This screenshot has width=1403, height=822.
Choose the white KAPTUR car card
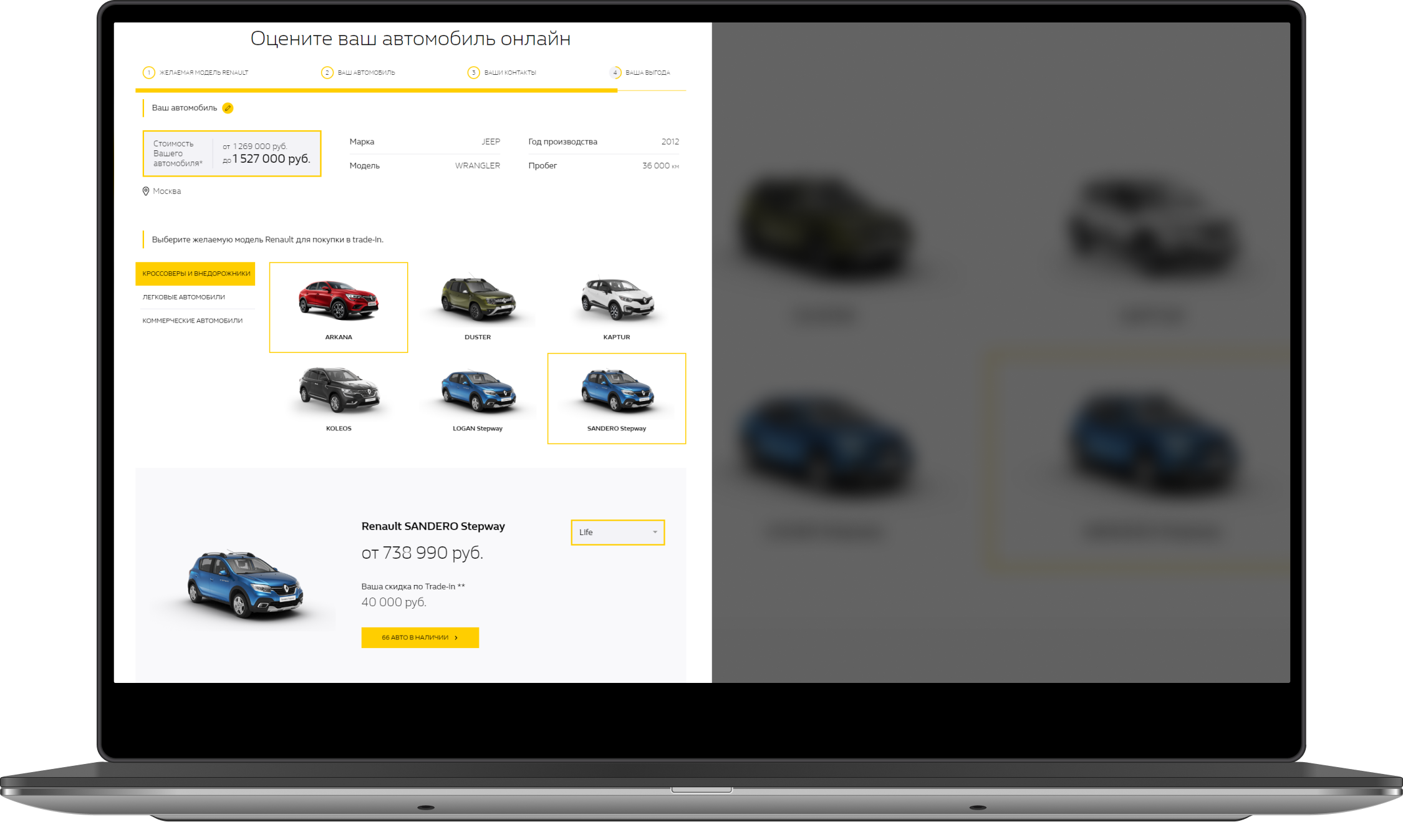coord(617,307)
